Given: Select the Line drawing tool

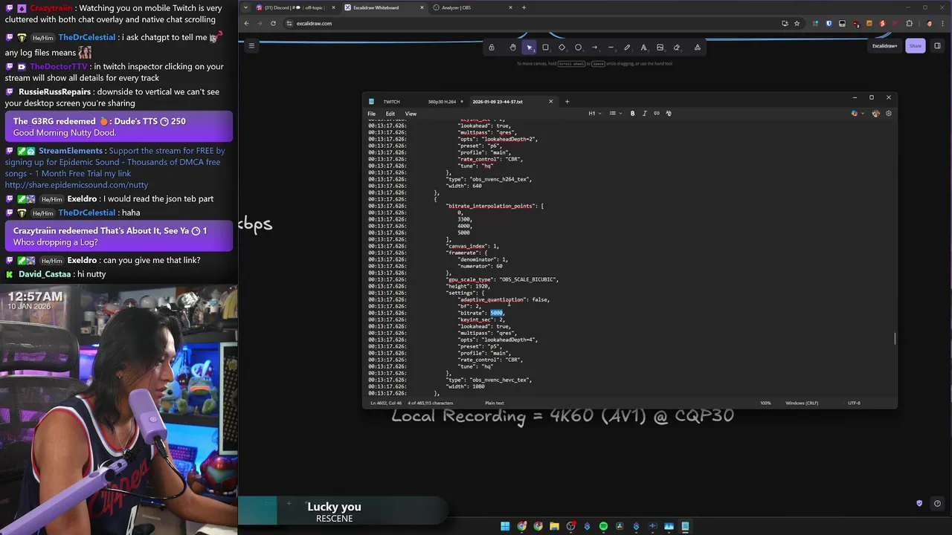Looking at the screenshot, I should pos(611,48).
